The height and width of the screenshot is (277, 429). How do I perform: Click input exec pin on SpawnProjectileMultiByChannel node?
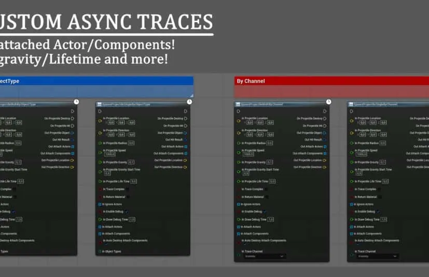(238, 111)
